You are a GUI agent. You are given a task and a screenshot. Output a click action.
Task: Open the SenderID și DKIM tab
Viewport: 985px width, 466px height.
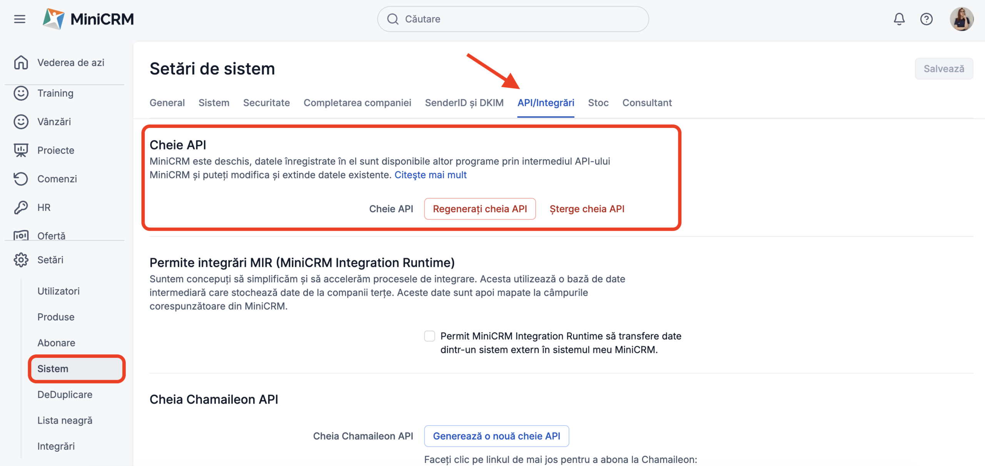(x=464, y=103)
